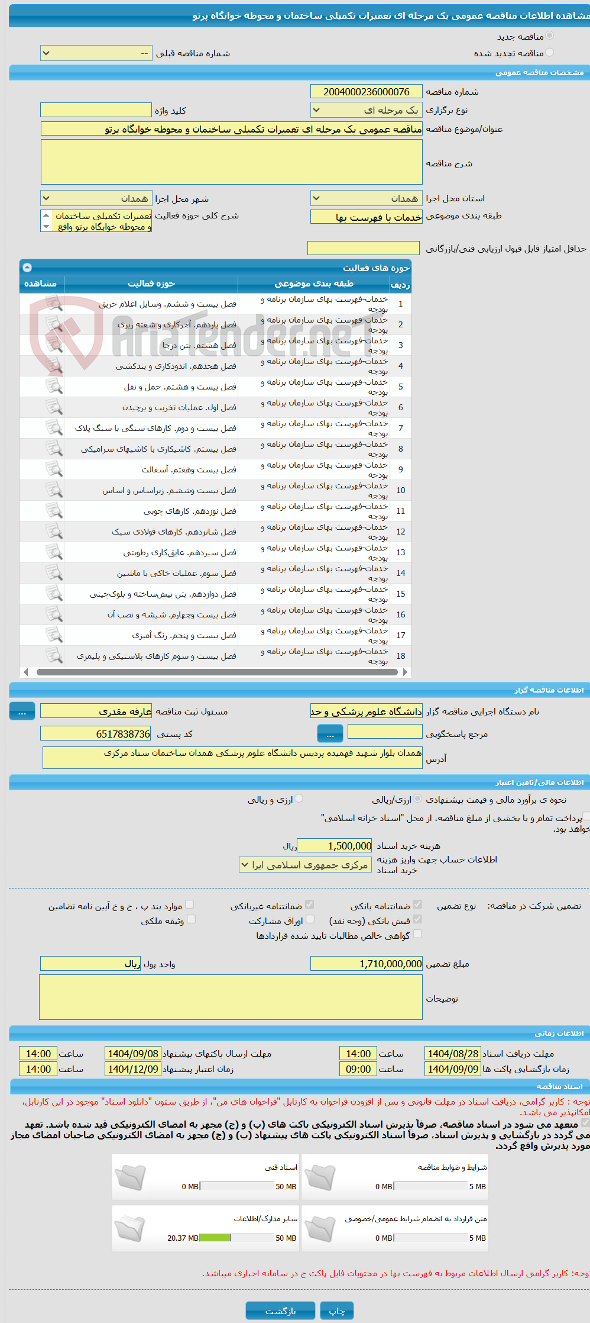This screenshot has height=1323, width=590.
Task: Click چاپ print button
Action: coord(336,1311)
